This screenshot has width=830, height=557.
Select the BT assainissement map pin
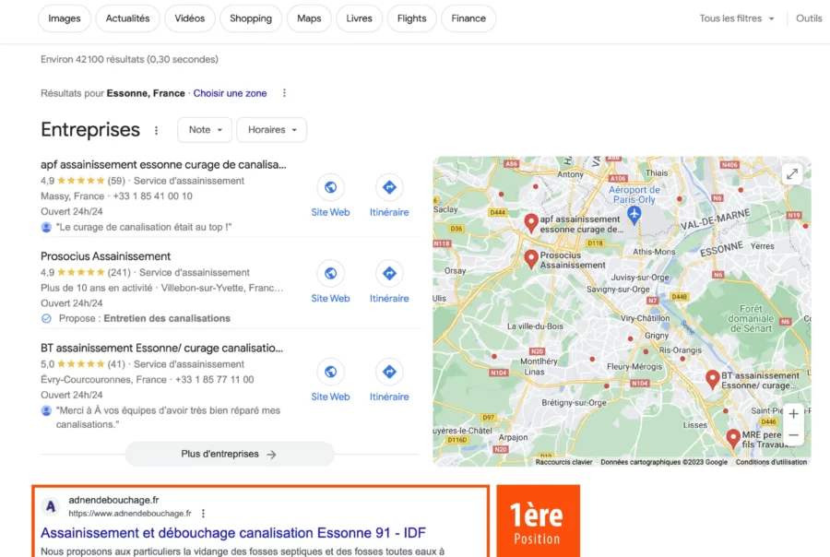[x=713, y=379]
